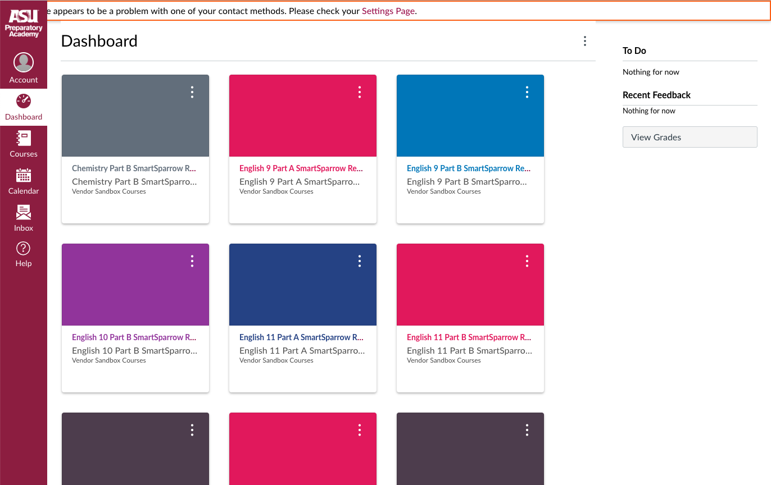This screenshot has height=485, width=771.
Task: Open options for English 11 Part B card
Action: [x=527, y=261]
